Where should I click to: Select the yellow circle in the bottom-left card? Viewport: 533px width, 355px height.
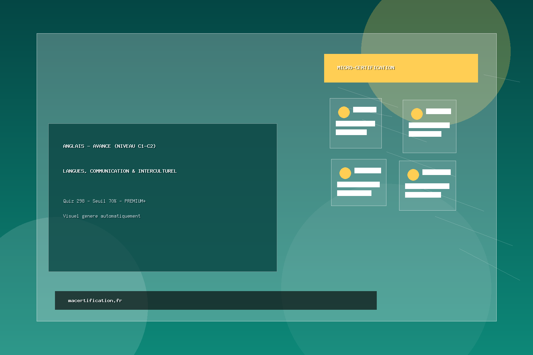tap(345, 173)
